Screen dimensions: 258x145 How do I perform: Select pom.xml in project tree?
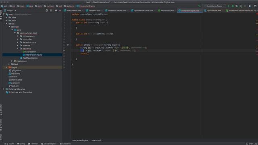15,83
